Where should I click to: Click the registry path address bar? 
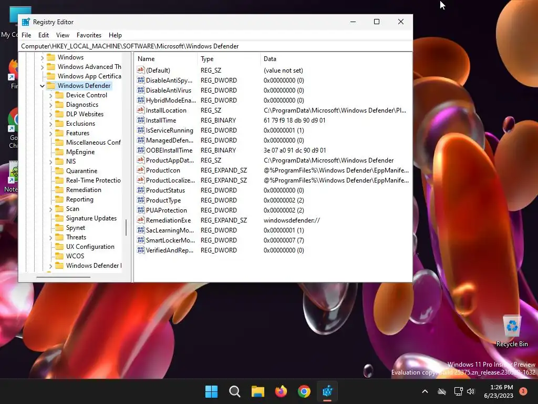tap(215, 46)
